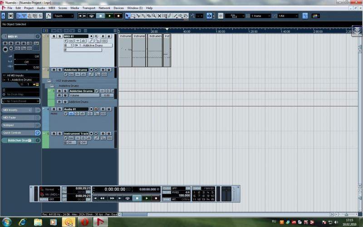The image size is (363, 227).
Task: Select the Range Selection tool
Action: 132,16
